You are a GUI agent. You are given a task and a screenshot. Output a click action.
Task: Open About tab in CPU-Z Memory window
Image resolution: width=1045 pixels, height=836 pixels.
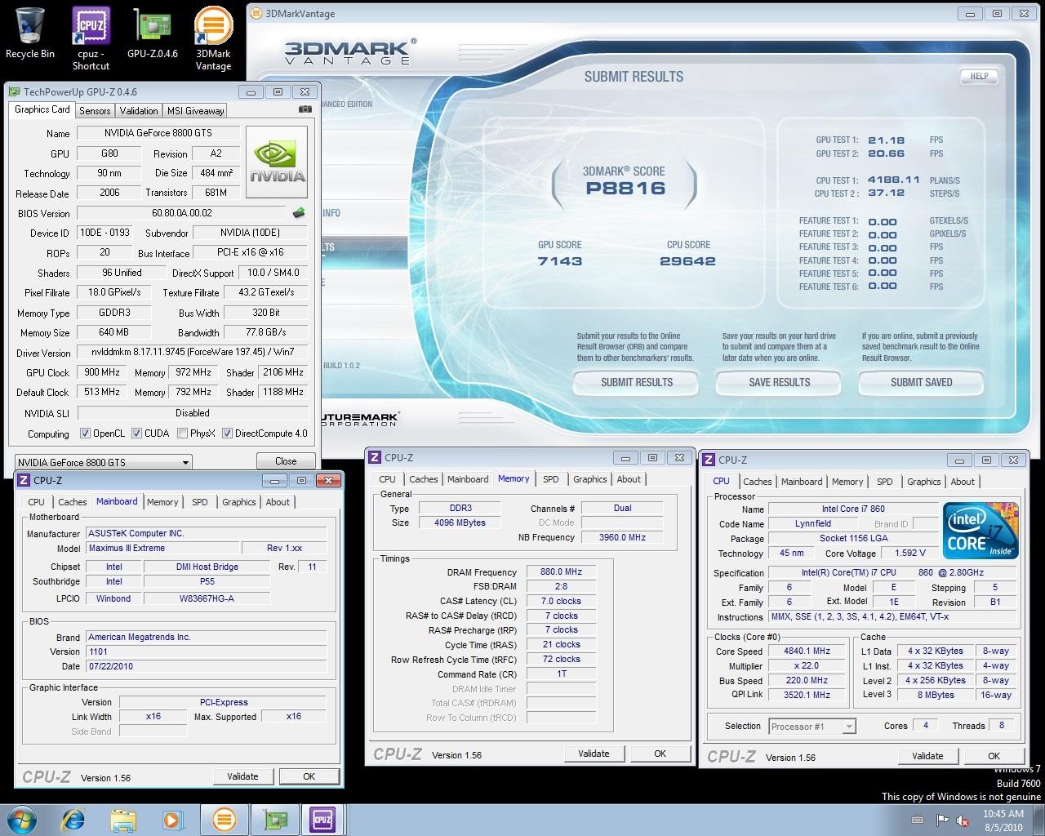point(629,479)
